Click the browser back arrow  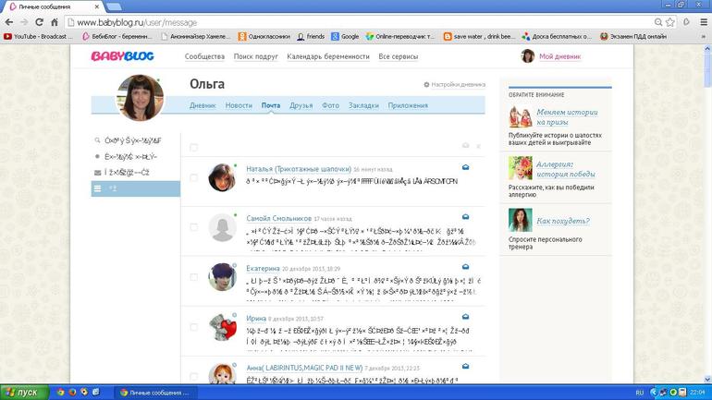8,22
